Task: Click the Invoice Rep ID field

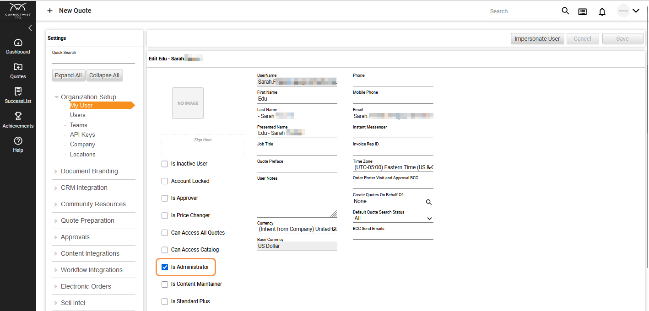Action: pyautogui.click(x=393, y=151)
